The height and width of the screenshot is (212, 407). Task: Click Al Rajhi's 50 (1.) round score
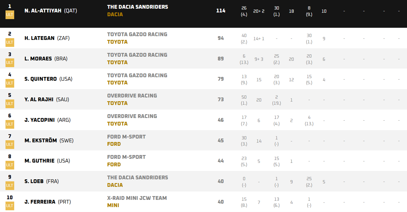coord(244,100)
